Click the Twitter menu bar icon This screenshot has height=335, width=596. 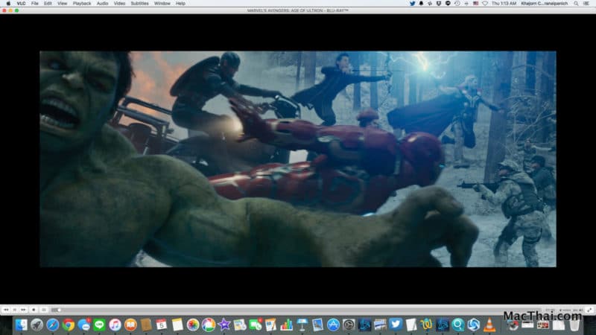tap(412, 4)
